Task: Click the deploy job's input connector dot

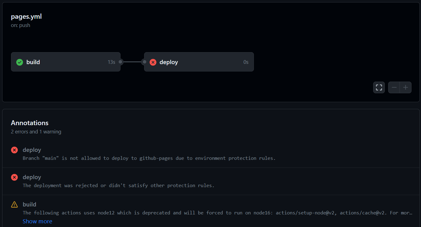Action: pyautogui.click(x=144, y=62)
